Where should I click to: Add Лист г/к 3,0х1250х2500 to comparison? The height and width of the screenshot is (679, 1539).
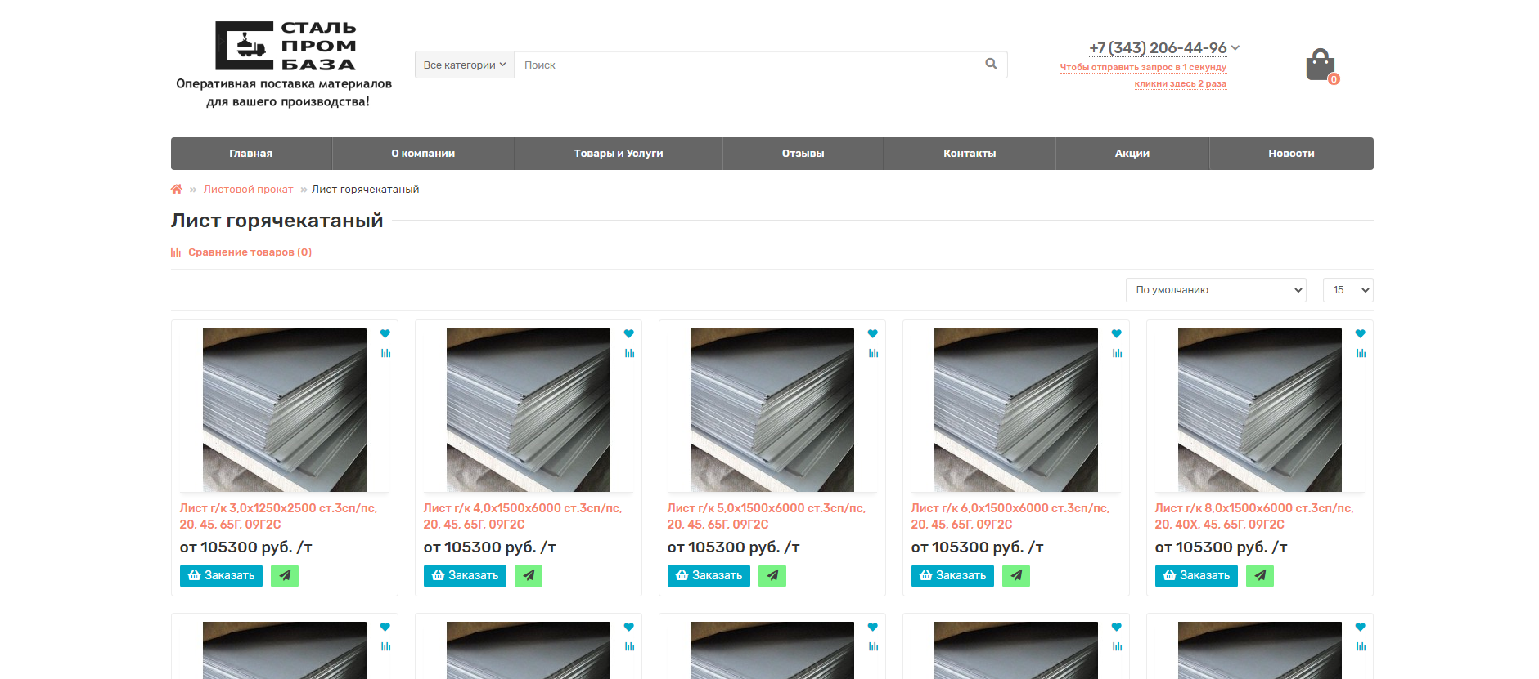[x=385, y=353]
